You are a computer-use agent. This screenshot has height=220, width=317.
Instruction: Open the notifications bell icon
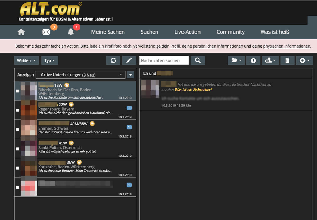(71, 32)
